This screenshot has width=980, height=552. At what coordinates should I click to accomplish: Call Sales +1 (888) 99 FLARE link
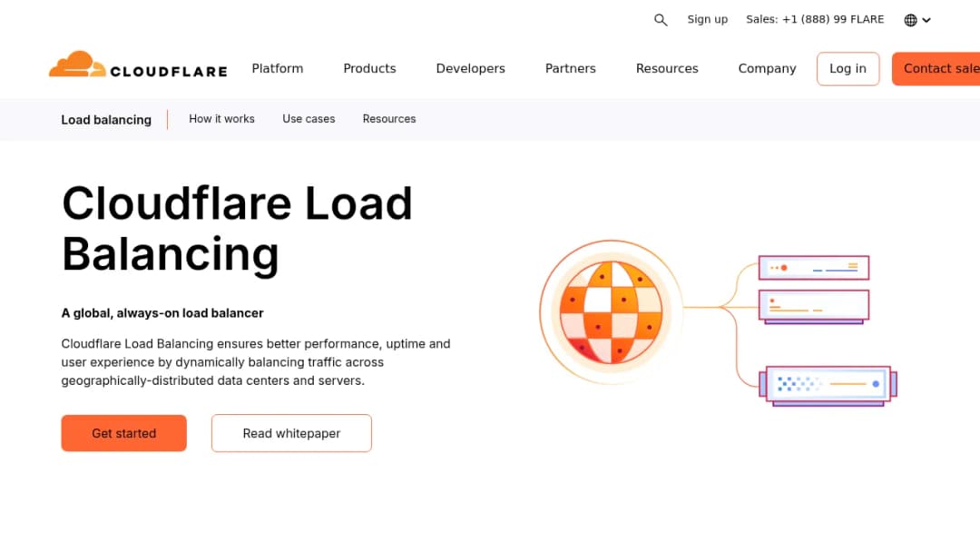[815, 19]
